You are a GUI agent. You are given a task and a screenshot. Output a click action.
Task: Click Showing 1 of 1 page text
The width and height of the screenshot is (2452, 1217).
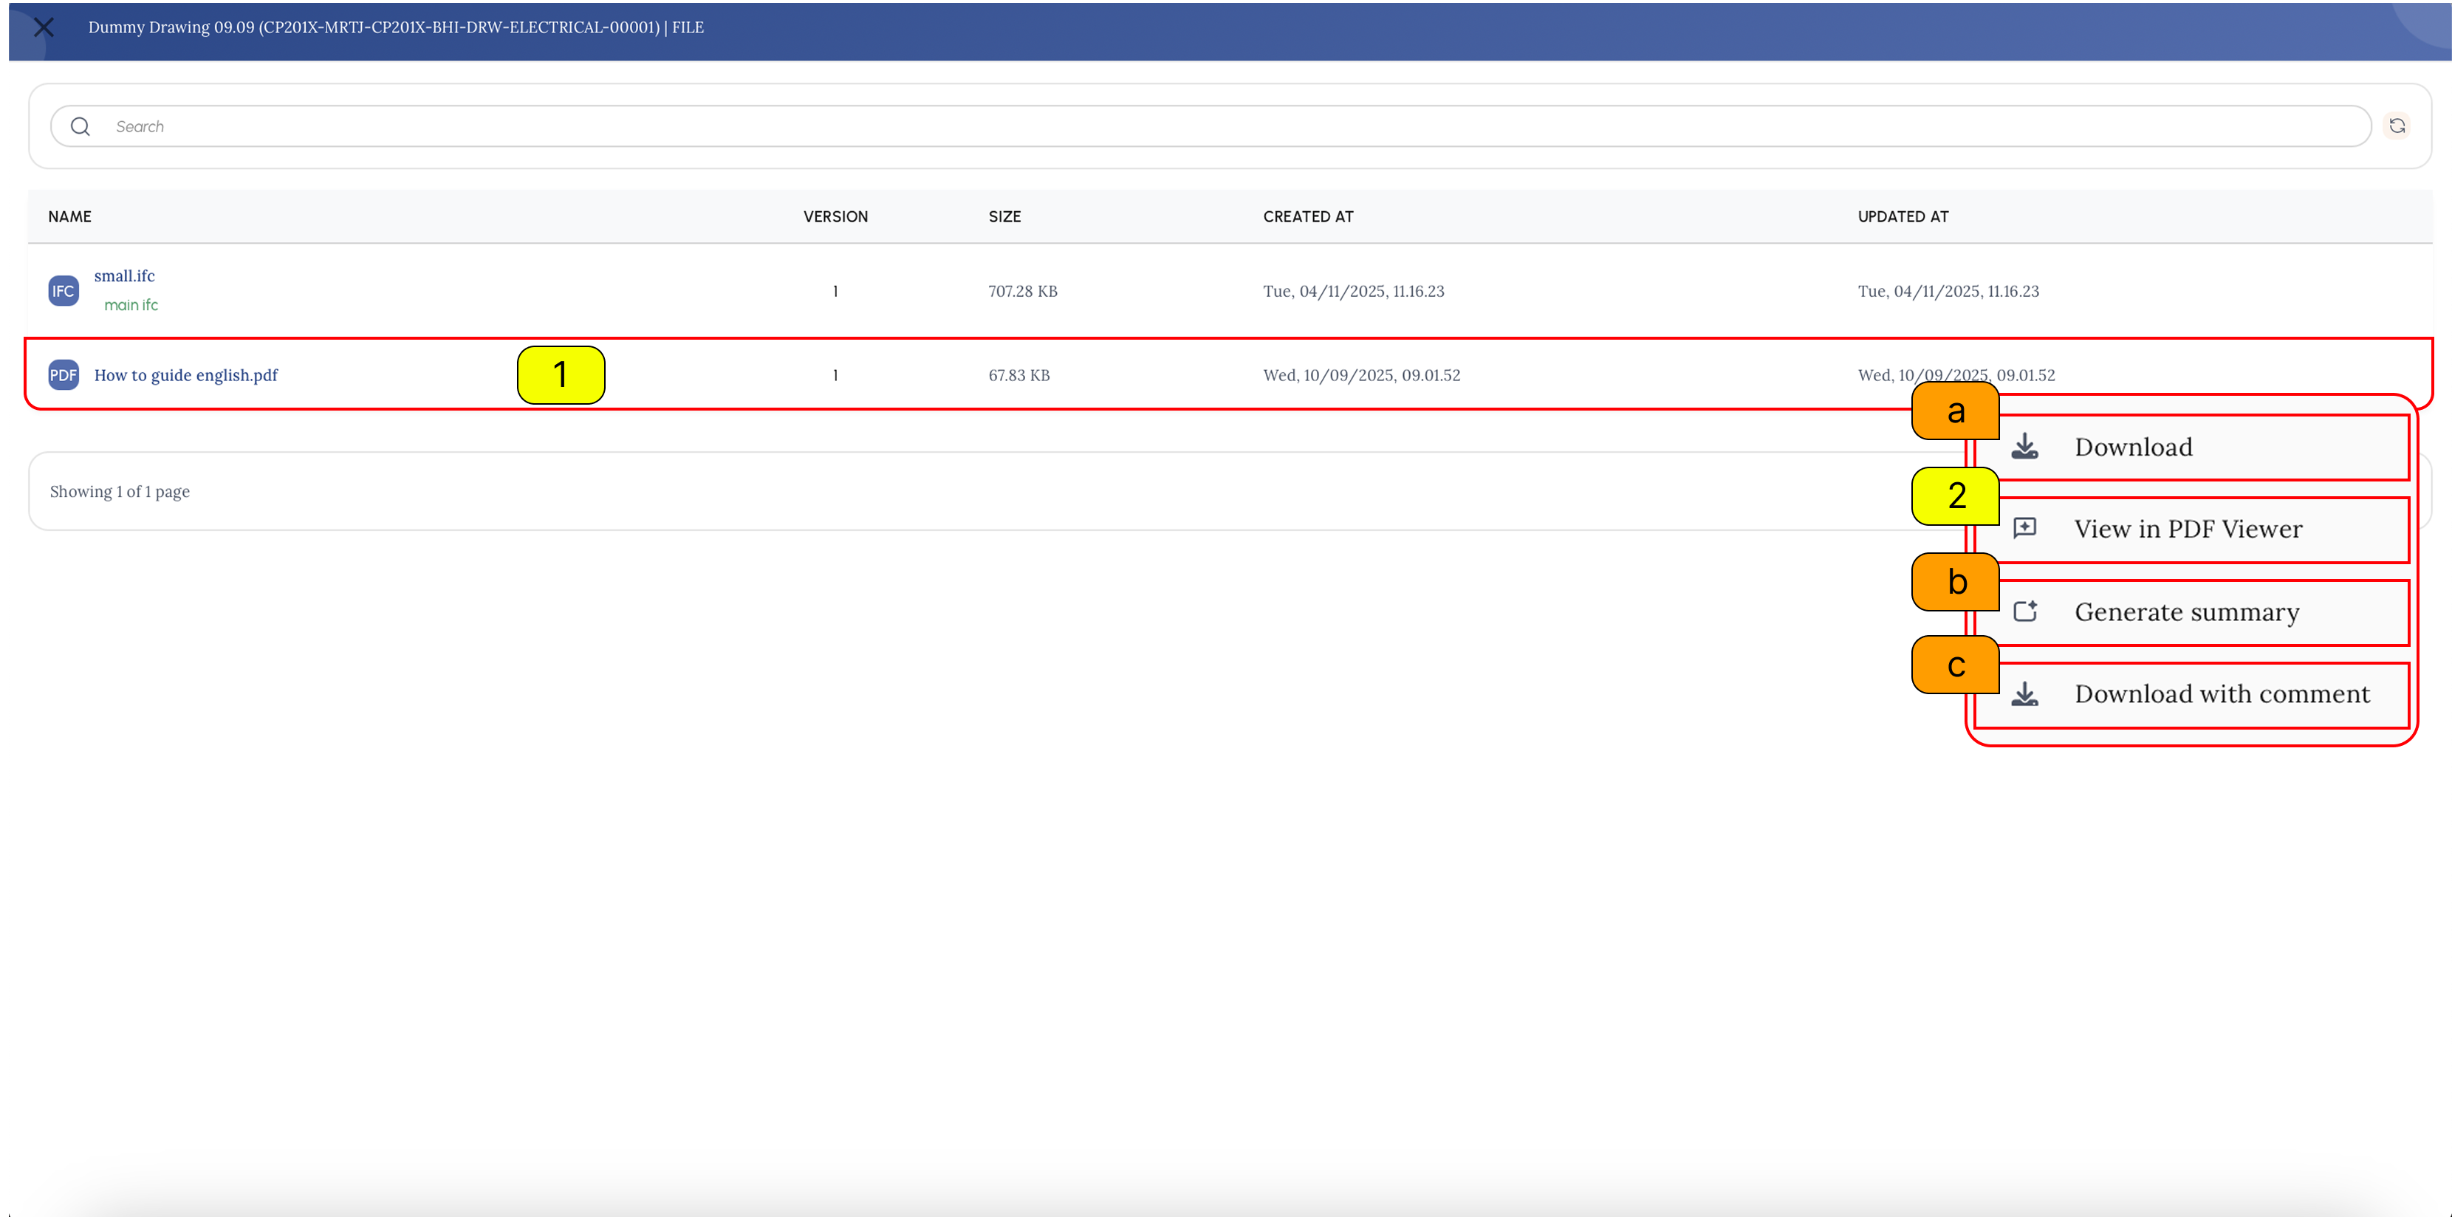[x=120, y=492]
